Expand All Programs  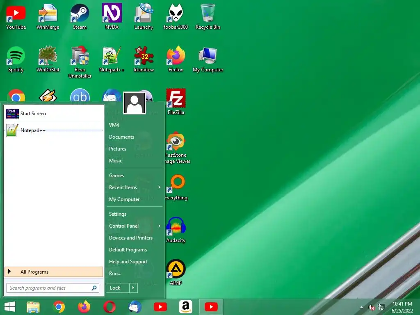tap(54, 272)
